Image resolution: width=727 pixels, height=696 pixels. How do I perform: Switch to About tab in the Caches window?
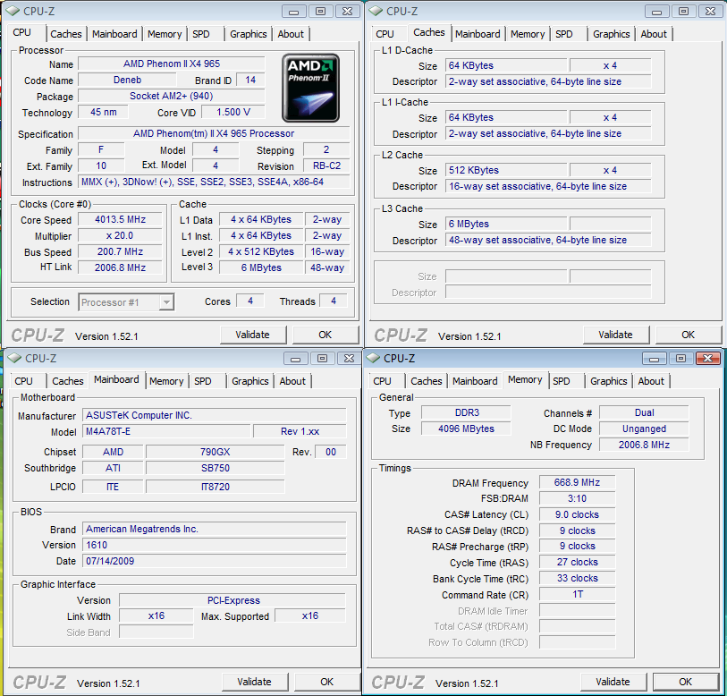click(x=654, y=34)
